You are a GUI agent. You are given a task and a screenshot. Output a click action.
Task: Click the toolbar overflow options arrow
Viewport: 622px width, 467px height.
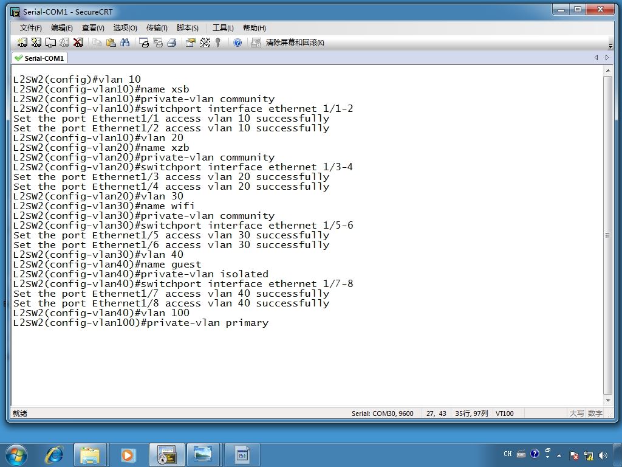coord(610,46)
